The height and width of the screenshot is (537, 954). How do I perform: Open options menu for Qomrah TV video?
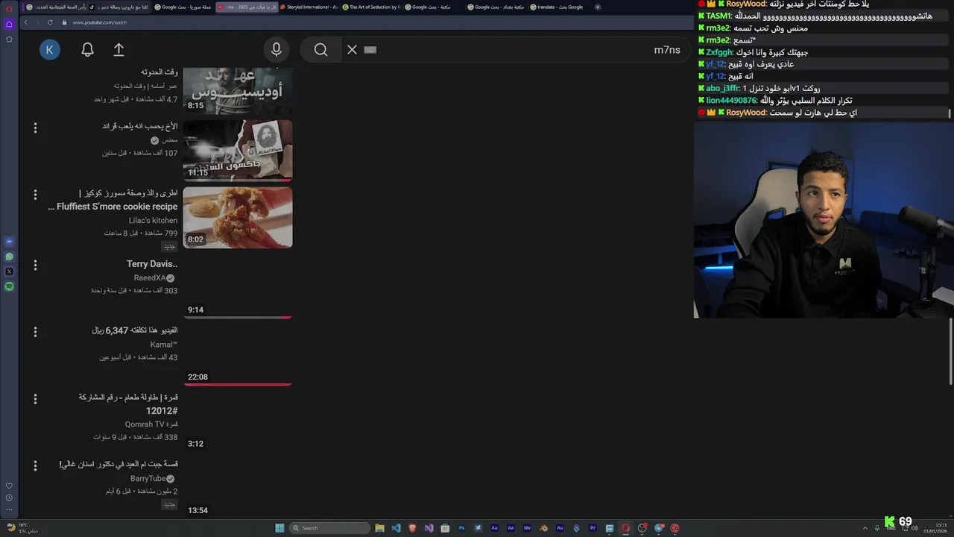35,398
